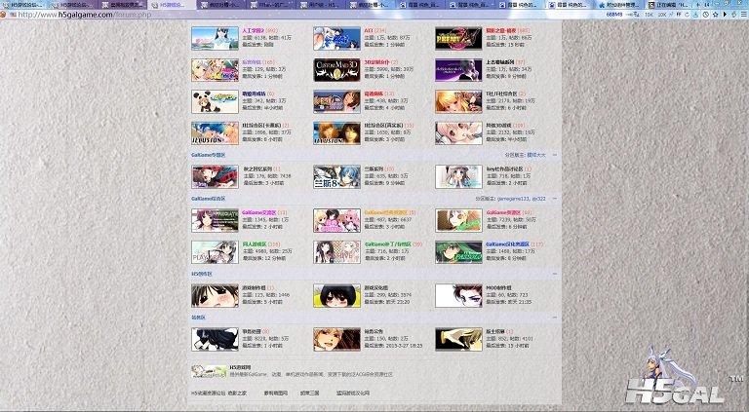Image resolution: width=749 pixels, height=412 pixels.
Task: Collapse the GalGame综合区 section
Action: coord(555,199)
